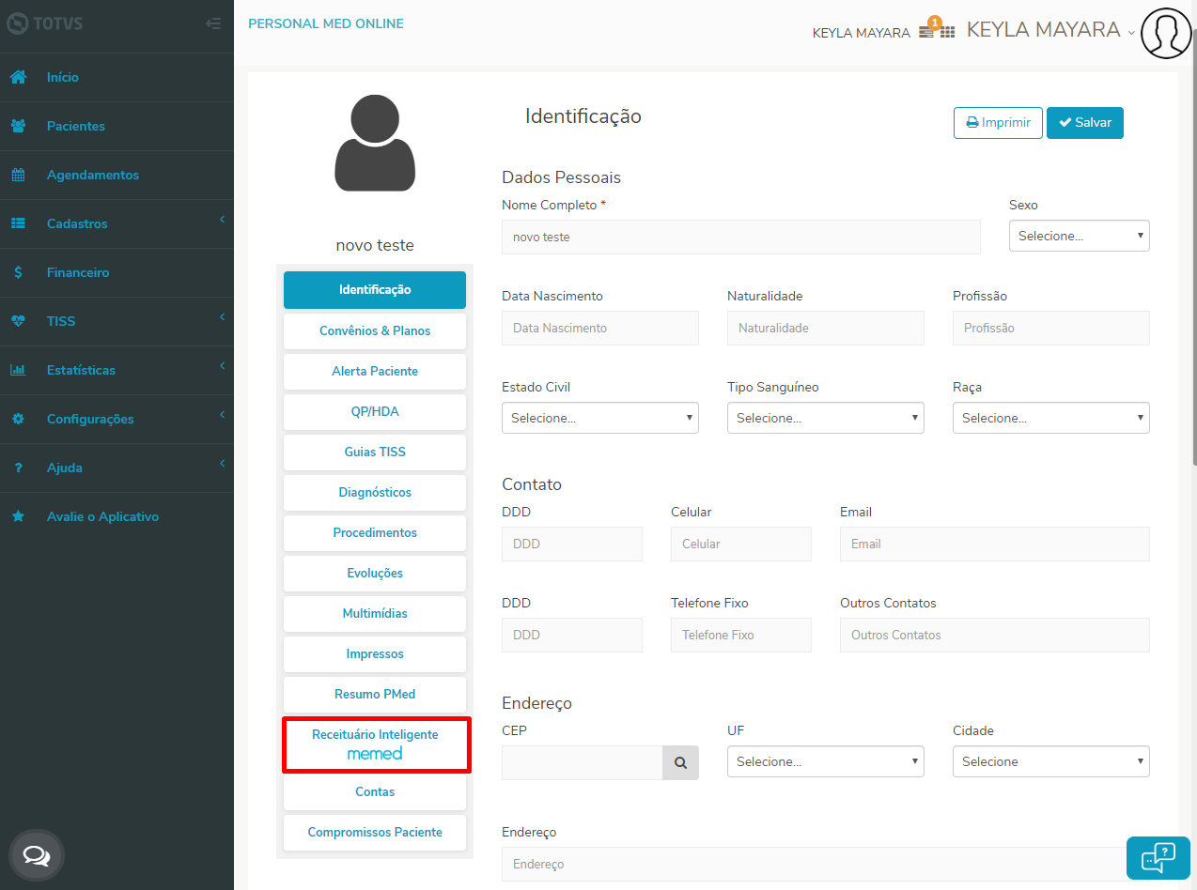
Task: Click the Data Nascimento input field
Action: pos(600,328)
